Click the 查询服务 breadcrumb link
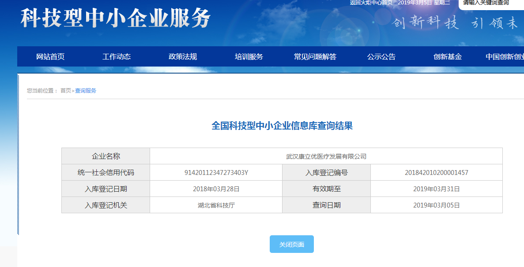 point(86,91)
